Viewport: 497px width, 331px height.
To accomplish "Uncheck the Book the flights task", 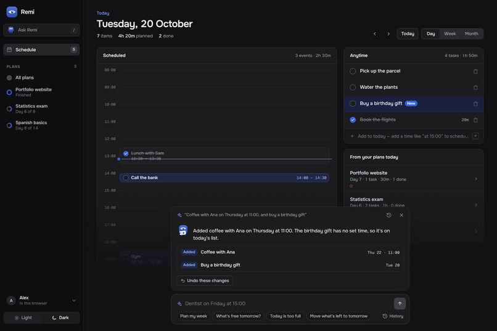I will [353, 120].
